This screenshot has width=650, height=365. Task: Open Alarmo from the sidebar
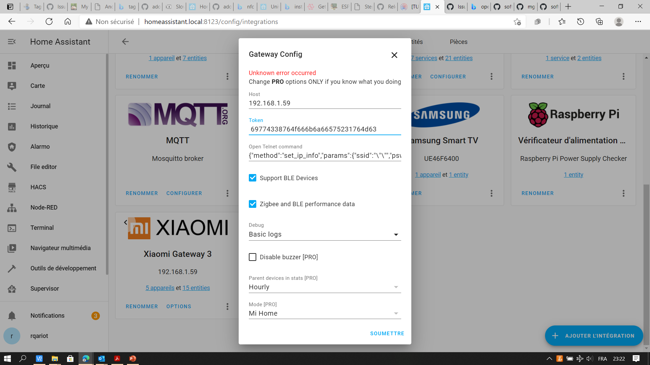[x=40, y=146]
